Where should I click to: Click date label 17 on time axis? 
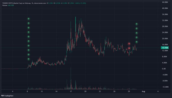pos(71,91)
